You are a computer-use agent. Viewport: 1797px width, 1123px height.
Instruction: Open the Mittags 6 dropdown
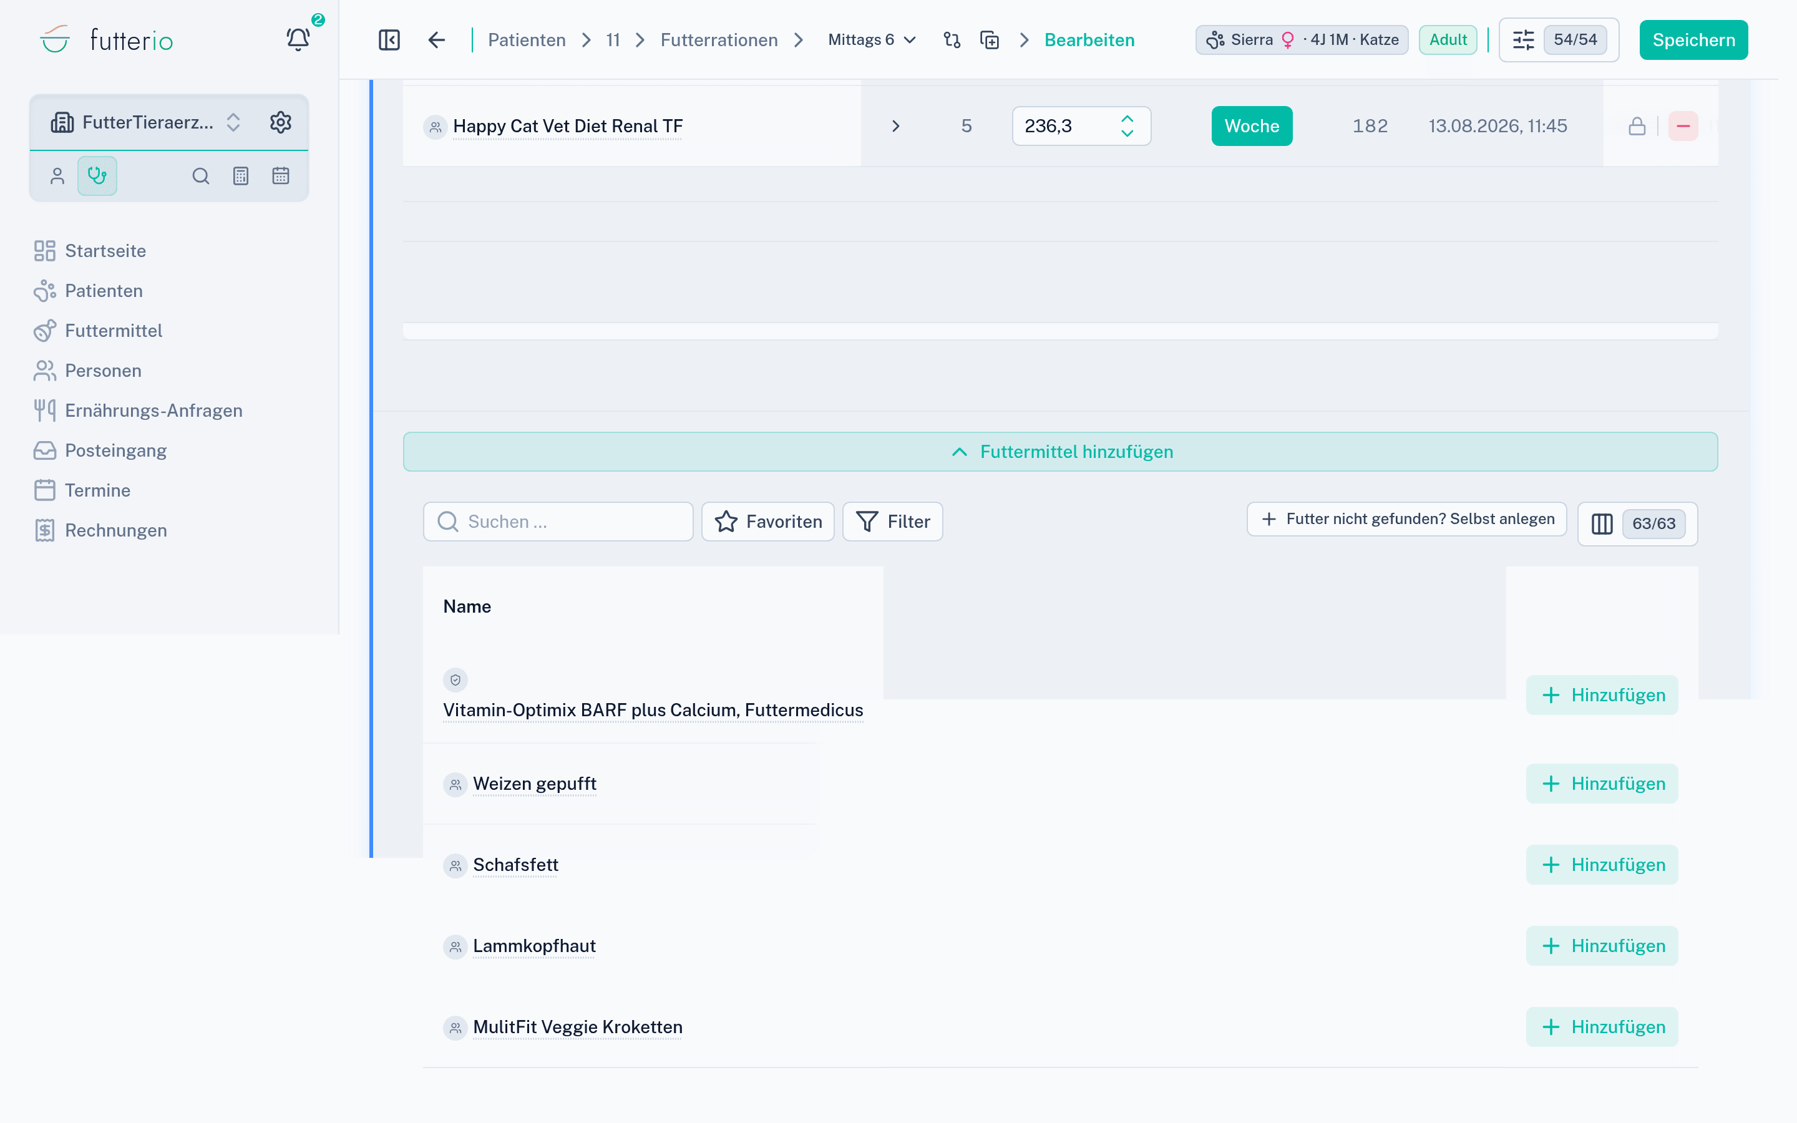(872, 39)
